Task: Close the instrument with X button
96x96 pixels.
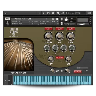Action: click(x=90, y=18)
